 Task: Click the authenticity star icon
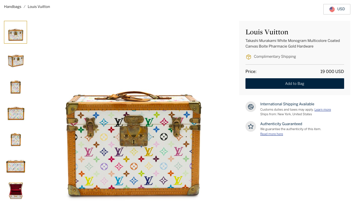(251, 126)
